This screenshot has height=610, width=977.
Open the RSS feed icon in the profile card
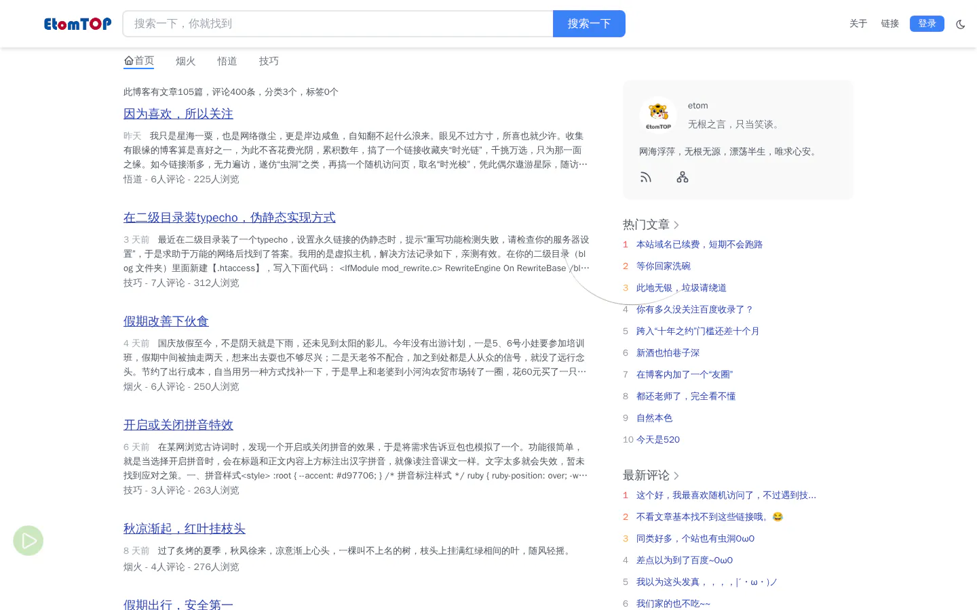(646, 178)
